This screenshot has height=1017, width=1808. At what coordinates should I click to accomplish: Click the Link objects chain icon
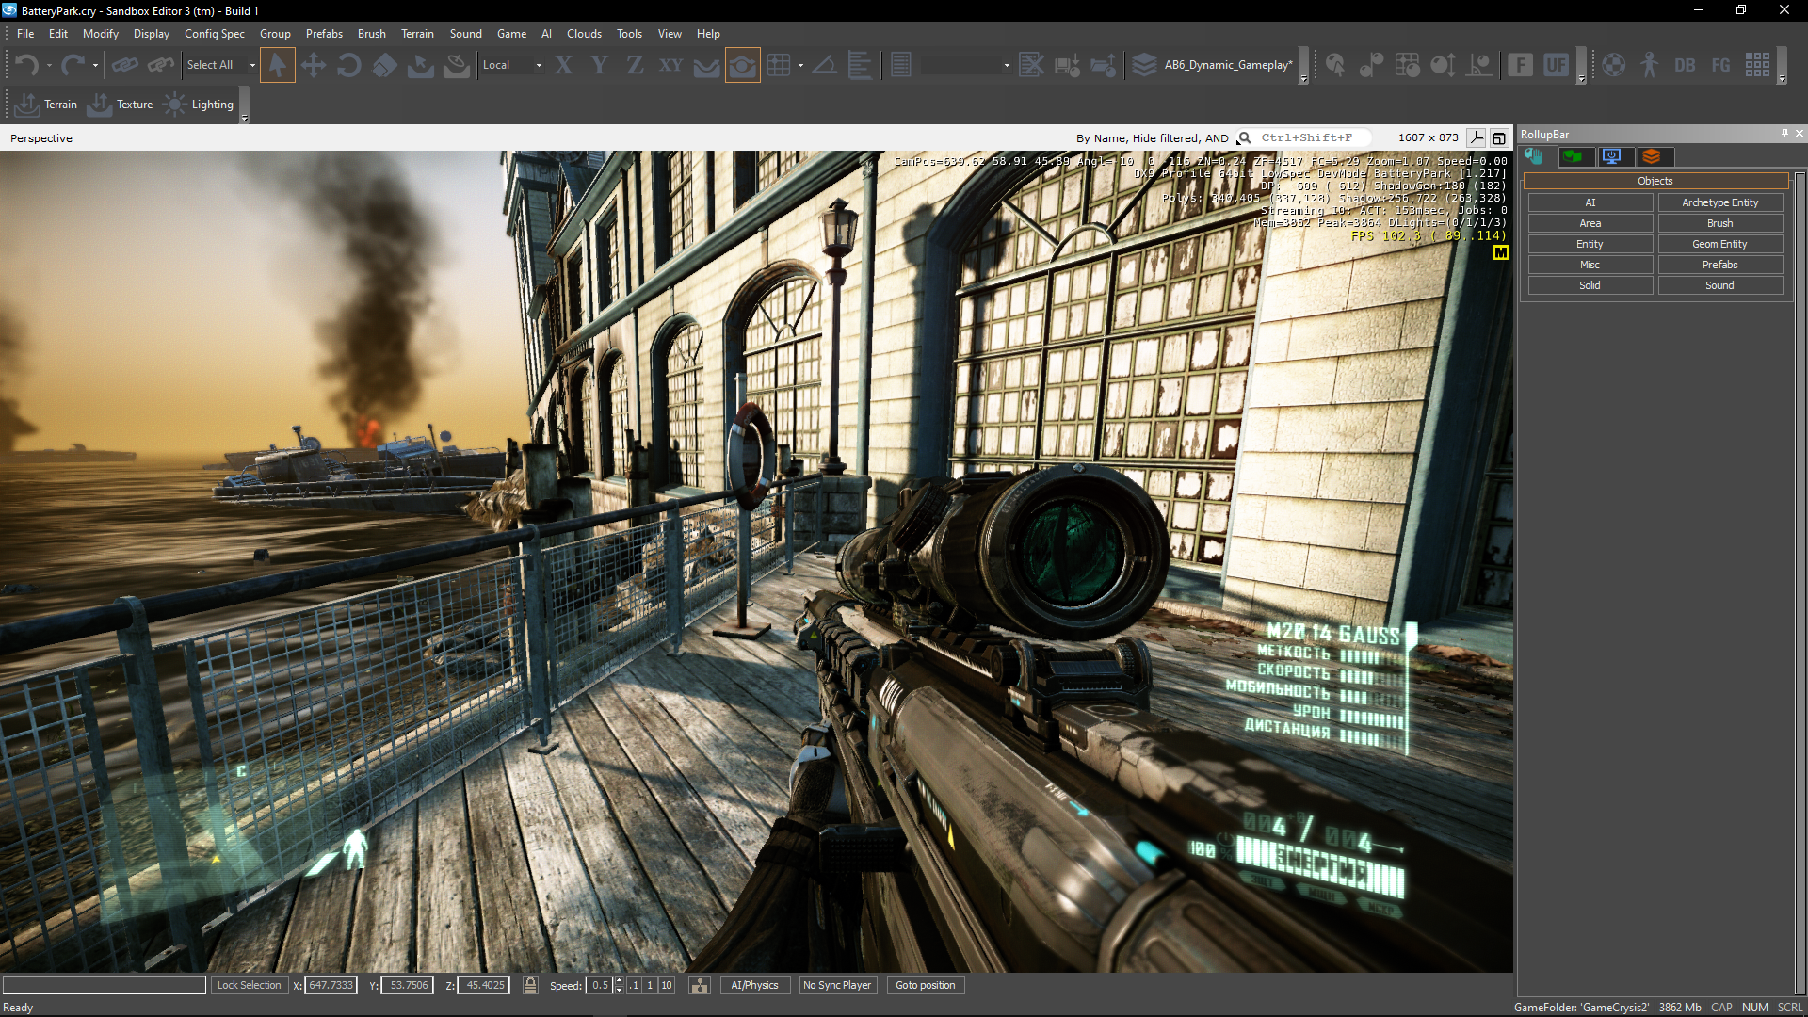click(x=124, y=65)
